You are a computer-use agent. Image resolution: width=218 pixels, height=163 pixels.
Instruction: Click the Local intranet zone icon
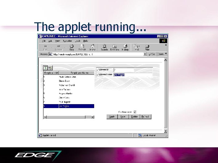(x=140, y=136)
